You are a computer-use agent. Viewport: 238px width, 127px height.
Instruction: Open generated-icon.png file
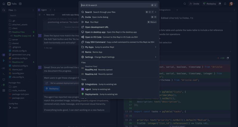pos(22,55)
